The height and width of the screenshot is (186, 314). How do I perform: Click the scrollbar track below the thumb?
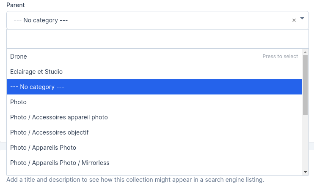pyautogui.click(x=305, y=142)
